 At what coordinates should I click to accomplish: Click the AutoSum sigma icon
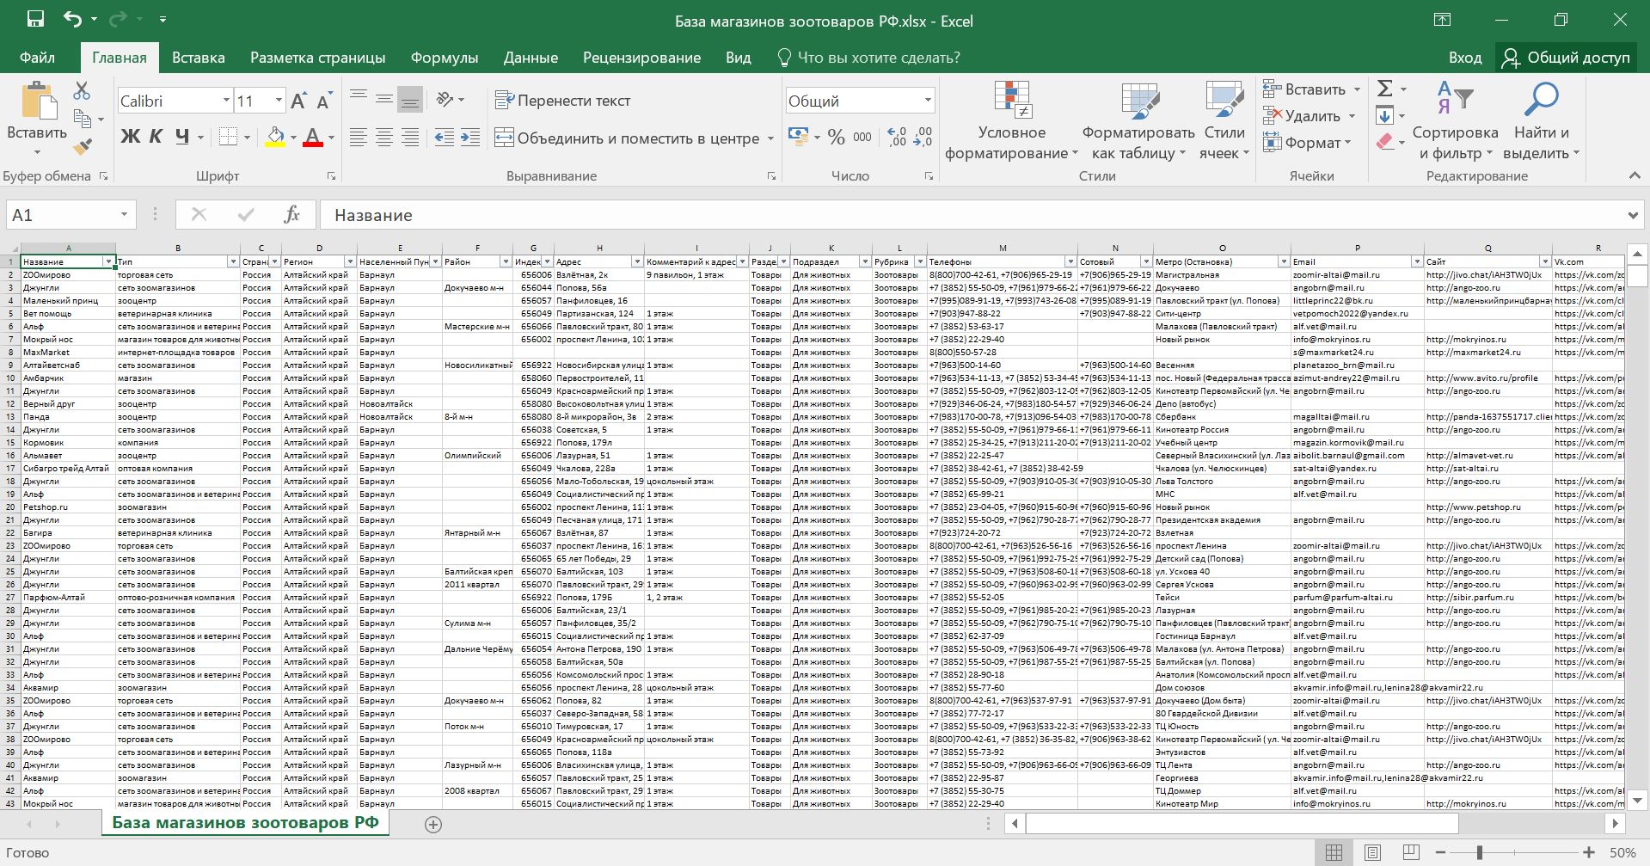tap(1384, 89)
